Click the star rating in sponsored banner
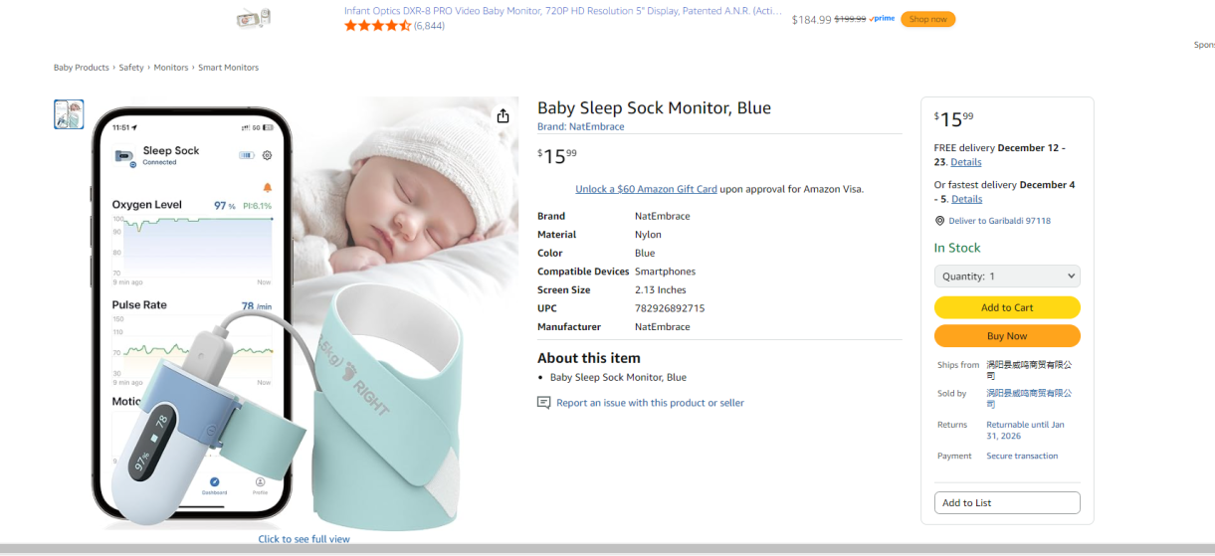This screenshot has height=556, width=1215. pyautogui.click(x=377, y=26)
